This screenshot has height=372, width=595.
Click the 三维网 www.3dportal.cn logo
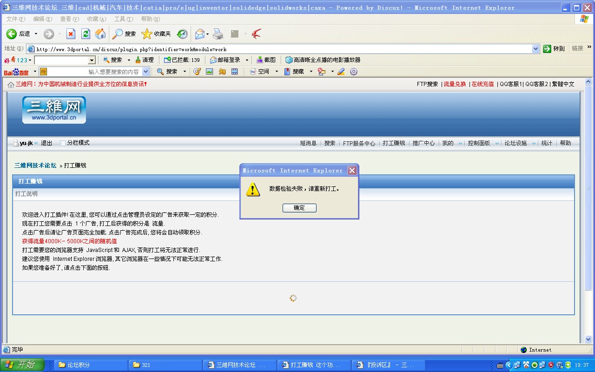pos(54,110)
